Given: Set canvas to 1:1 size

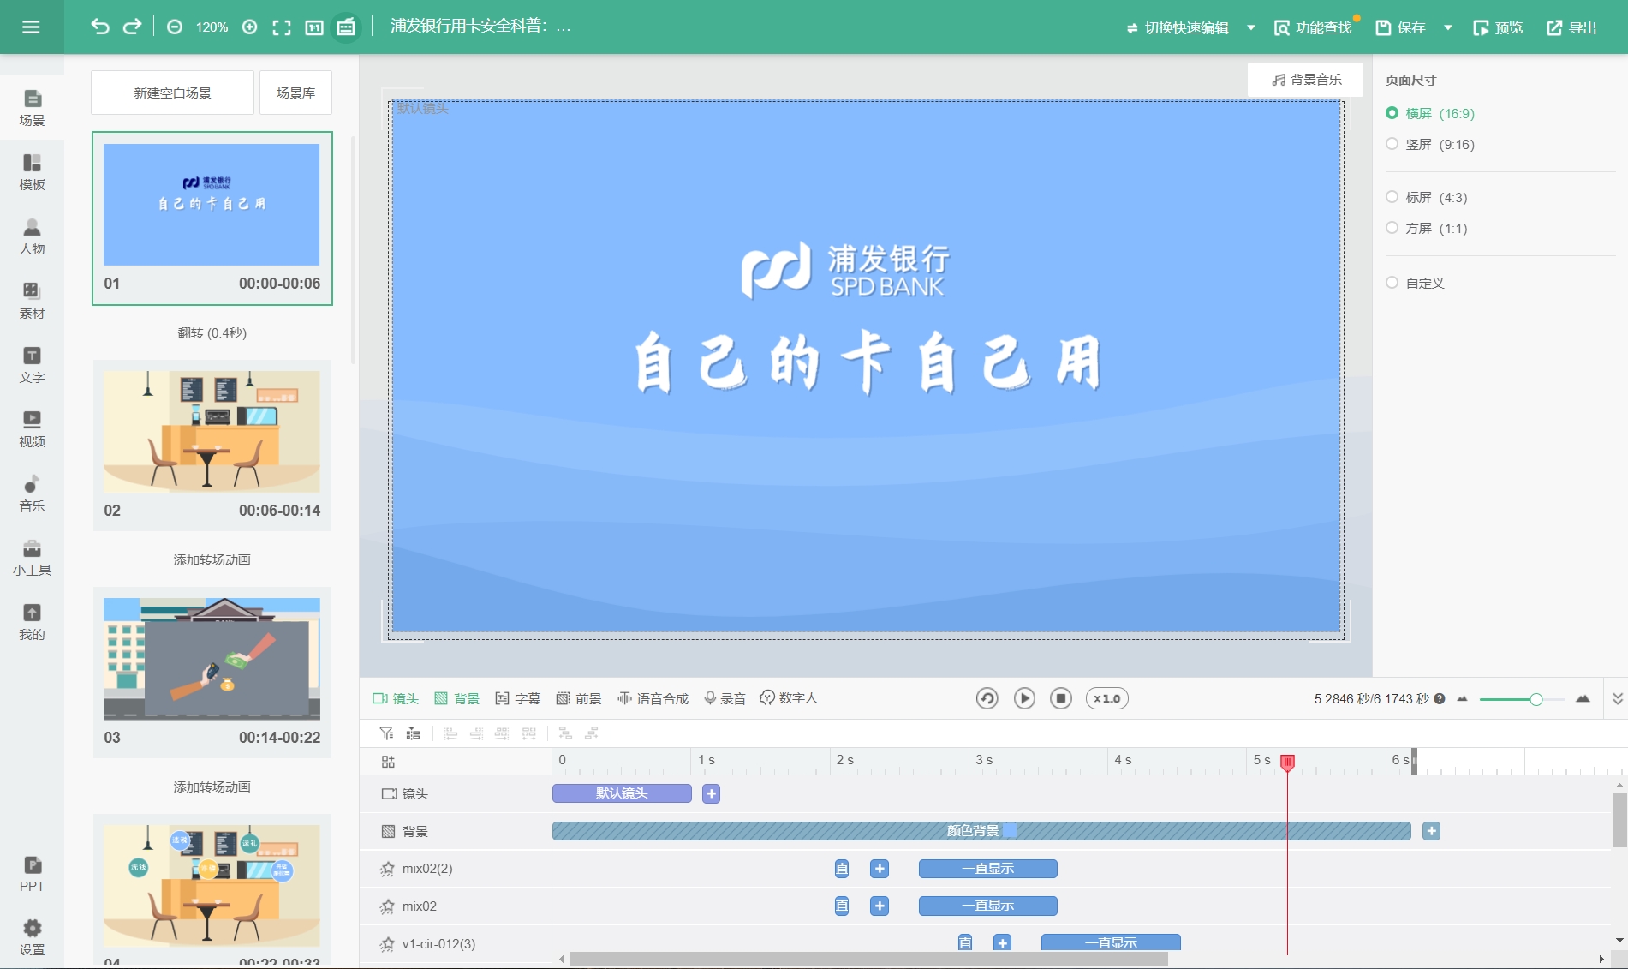Looking at the screenshot, I should point(314,27).
